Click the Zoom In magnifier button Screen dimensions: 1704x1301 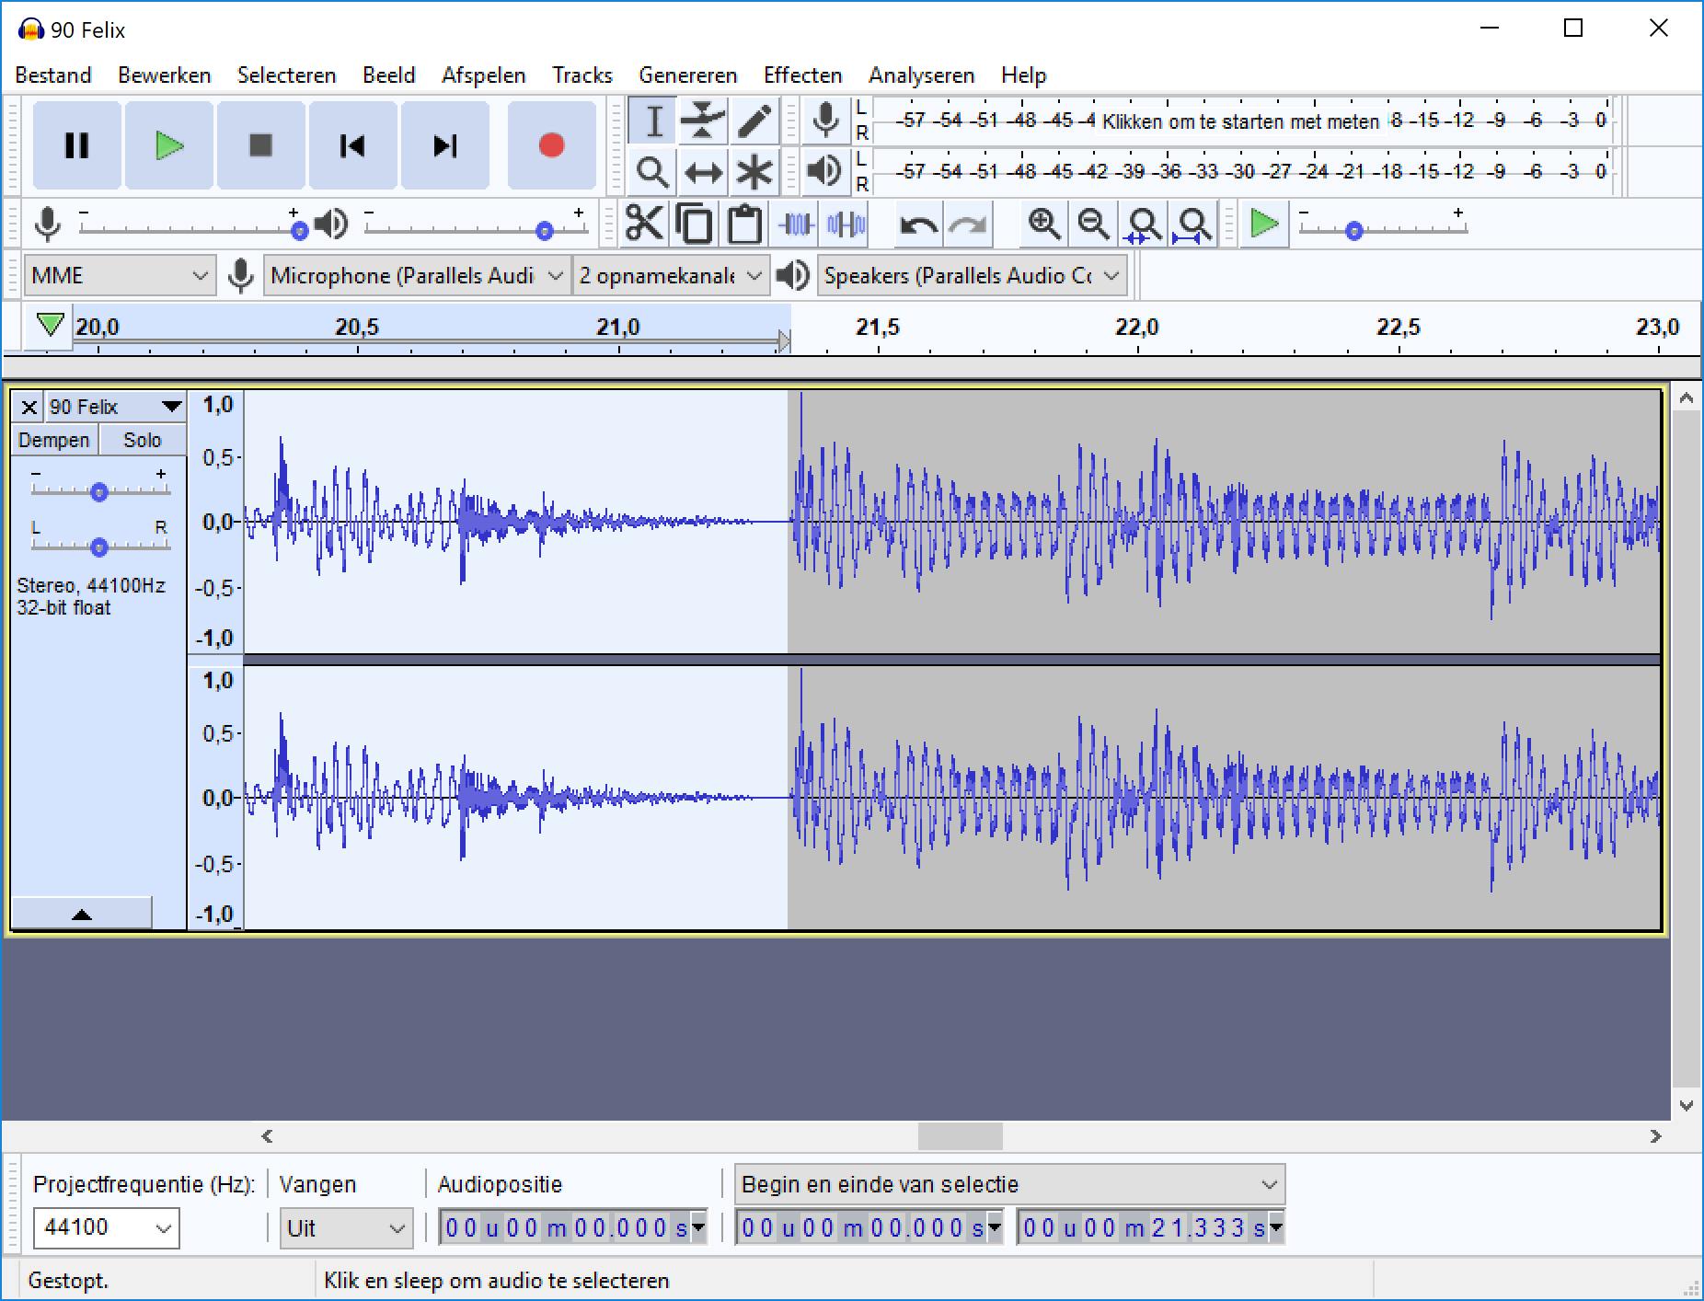tap(1043, 224)
